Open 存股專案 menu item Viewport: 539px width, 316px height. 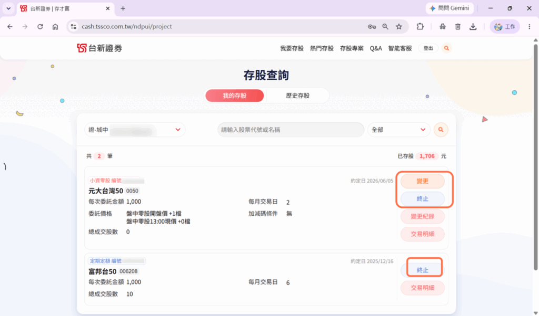[352, 48]
